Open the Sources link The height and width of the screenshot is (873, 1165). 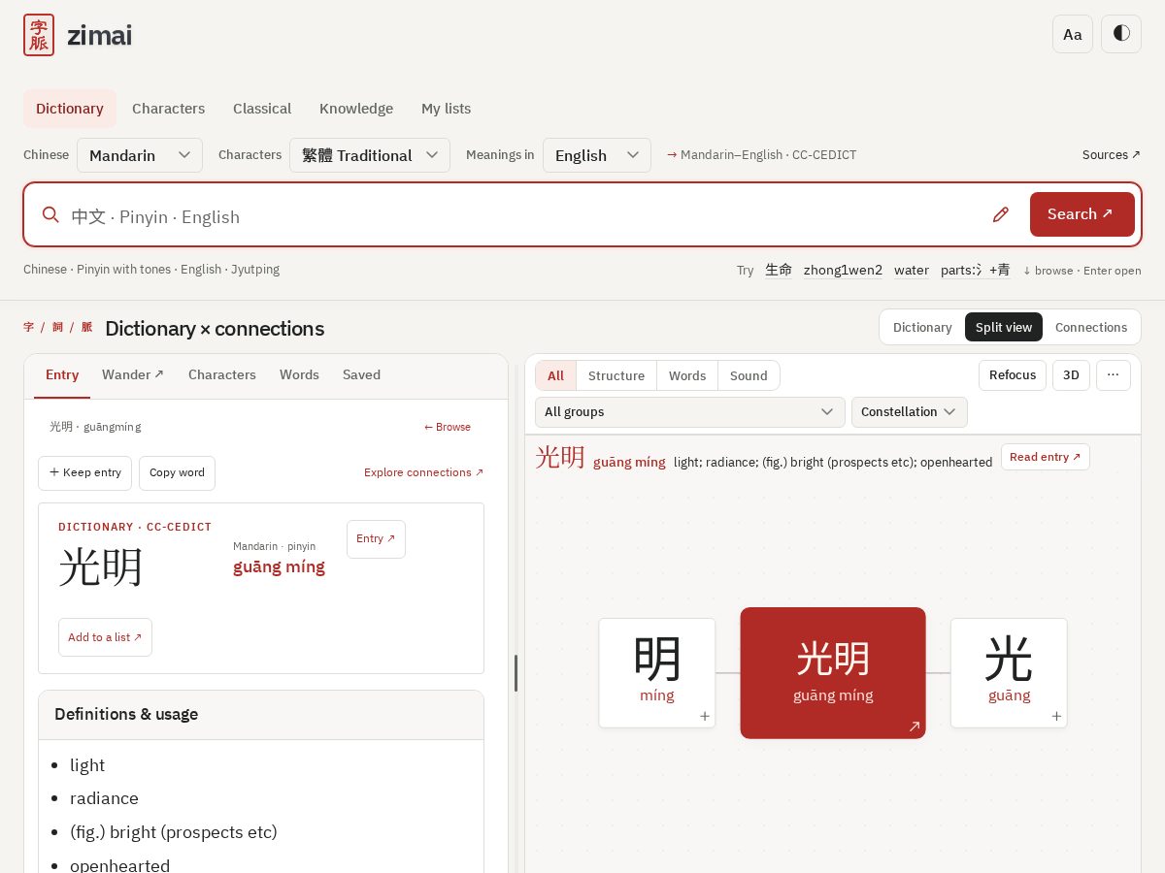pos(1112,155)
